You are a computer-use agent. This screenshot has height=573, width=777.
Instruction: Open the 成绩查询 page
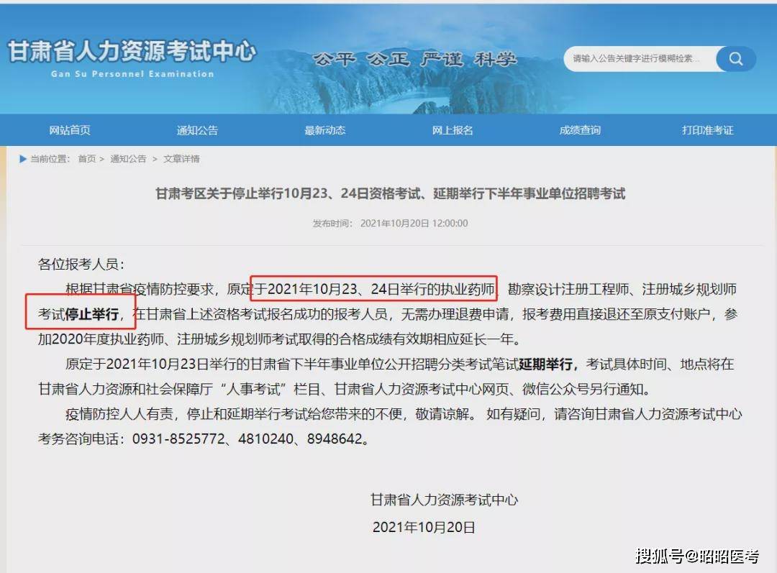579,130
